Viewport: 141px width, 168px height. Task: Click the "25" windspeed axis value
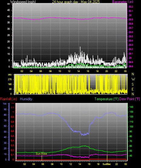(x=8, y=35)
